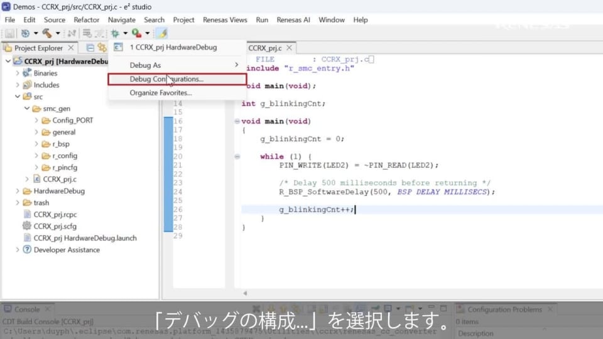Select the CCRX_prj.scfg gear icon
Screen dimensions: 603x339
27,226
